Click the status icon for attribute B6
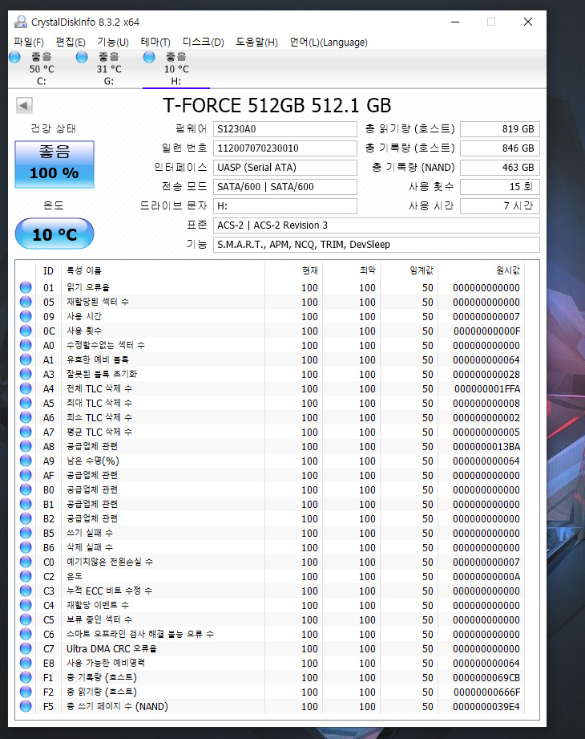Image resolution: width=585 pixels, height=739 pixels. pos(26,547)
